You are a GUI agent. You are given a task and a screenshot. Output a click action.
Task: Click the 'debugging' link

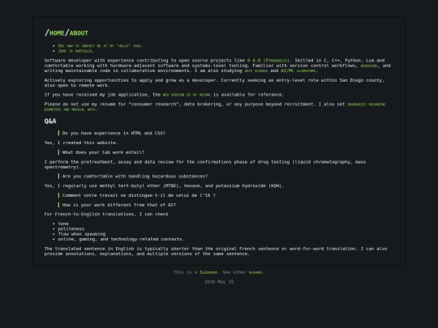point(369,66)
